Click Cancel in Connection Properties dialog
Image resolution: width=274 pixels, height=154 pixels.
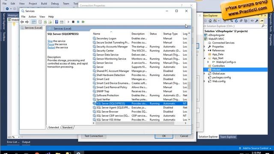coord(184,136)
